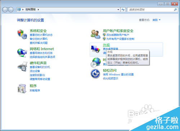This screenshot has width=180, height=131.
Task: Expand arrow before 控制面板 in breadcrumb
Action: pyautogui.click(x=23, y=10)
